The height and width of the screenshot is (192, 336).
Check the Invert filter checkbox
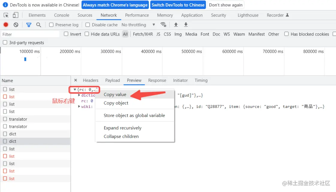[x=66, y=34]
